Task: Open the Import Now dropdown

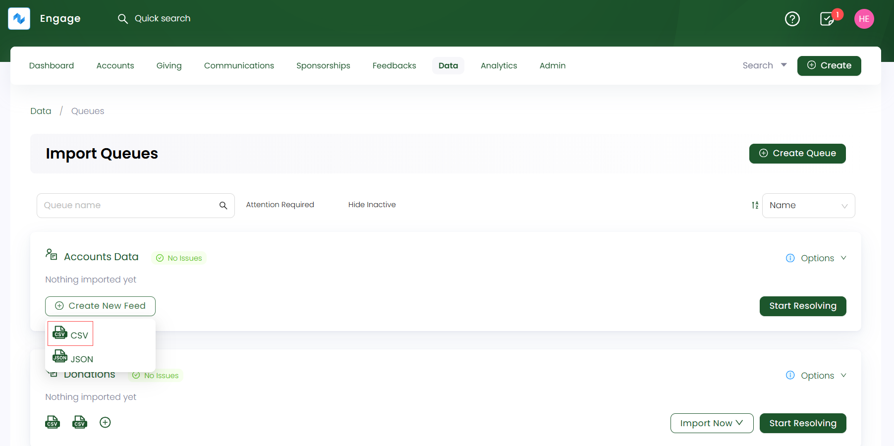Action: (x=712, y=423)
